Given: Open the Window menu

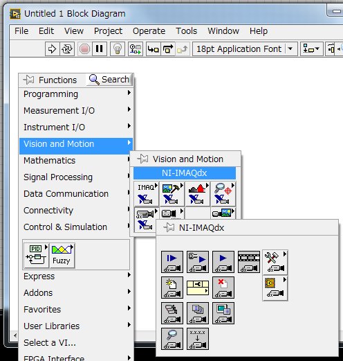Looking at the screenshot, I should pos(223,31).
